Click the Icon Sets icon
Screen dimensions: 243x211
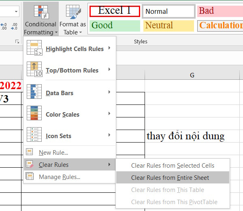34,134
